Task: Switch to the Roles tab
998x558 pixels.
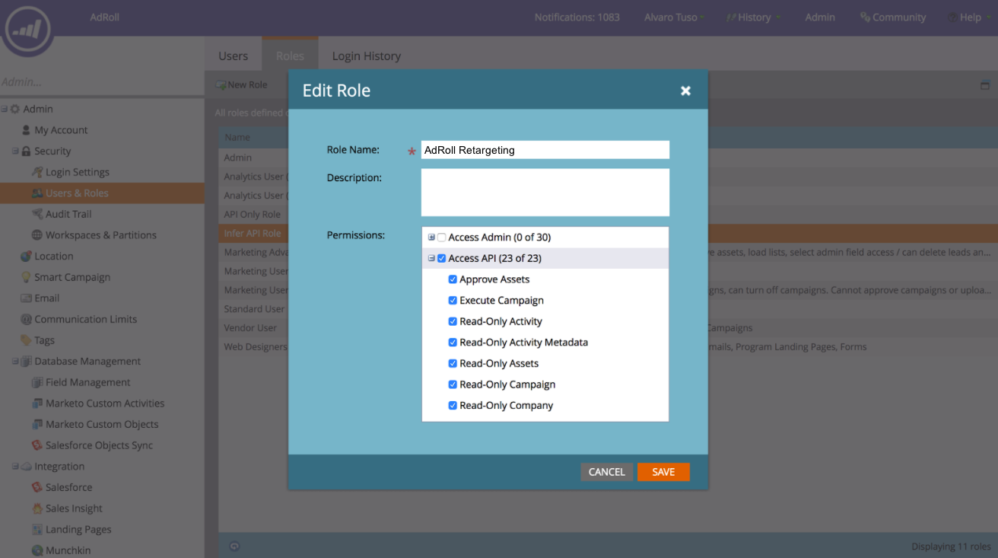Action: 290,56
